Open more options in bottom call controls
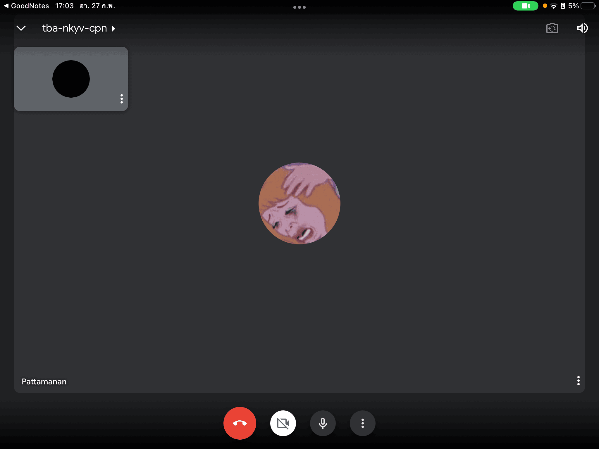Image resolution: width=599 pixels, height=449 pixels. coord(362,423)
